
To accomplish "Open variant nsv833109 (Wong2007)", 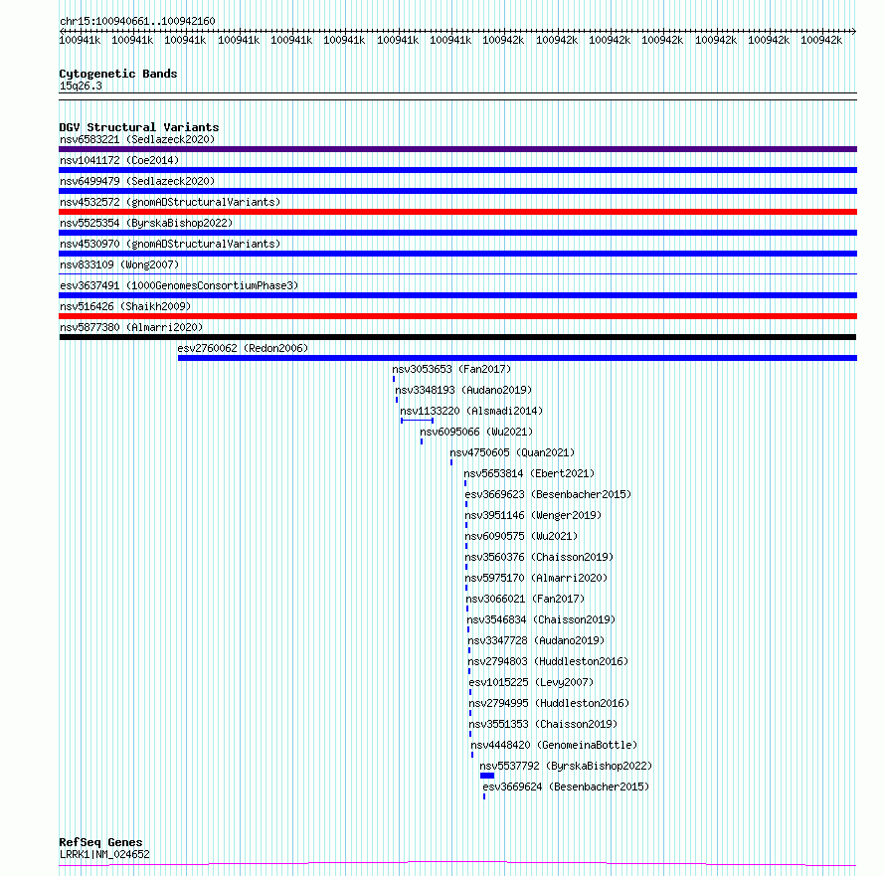I will coord(119,264).
